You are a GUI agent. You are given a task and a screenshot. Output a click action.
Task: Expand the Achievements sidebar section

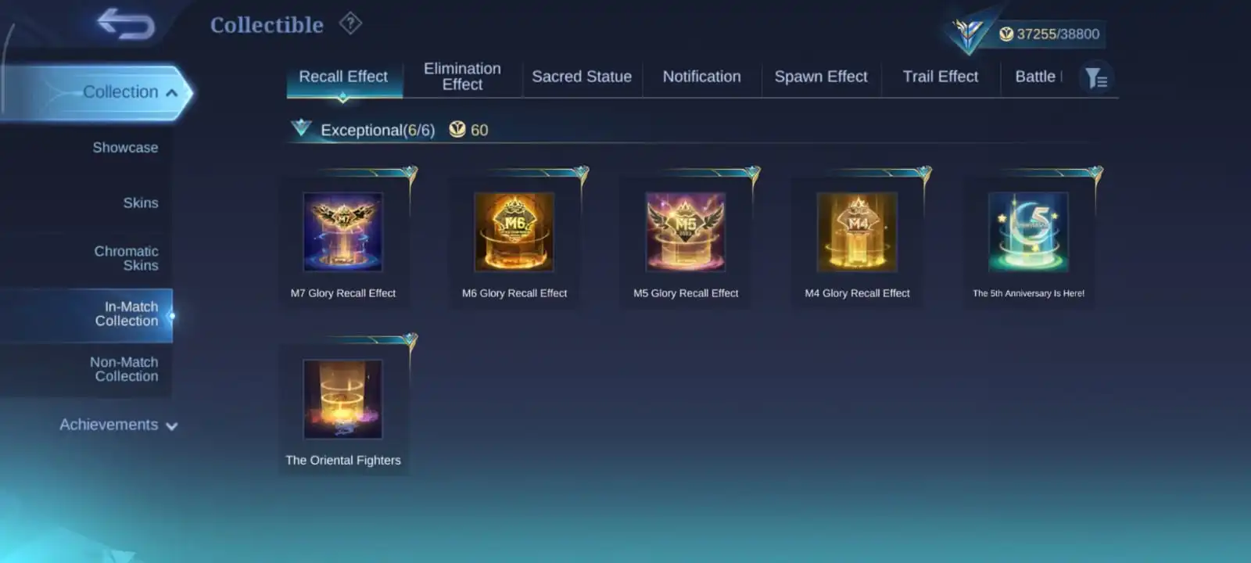pyautogui.click(x=119, y=425)
